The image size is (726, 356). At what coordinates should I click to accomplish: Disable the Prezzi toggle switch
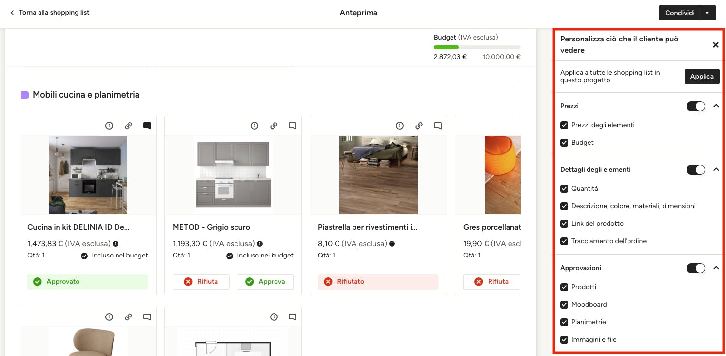(x=695, y=106)
